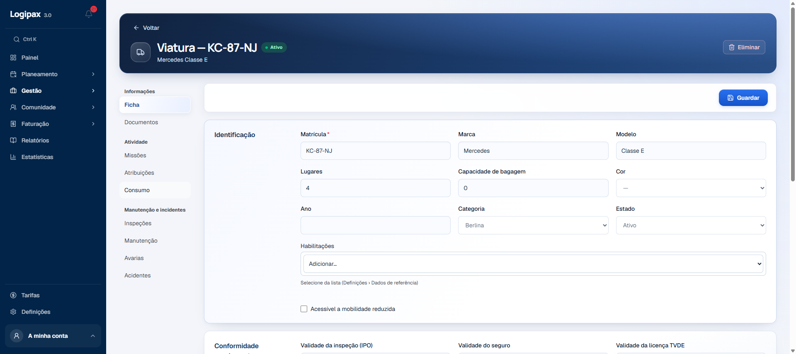Viewport: 796px width, 354px height.
Task: Click the empty Ano input field
Action: [375, 225]
